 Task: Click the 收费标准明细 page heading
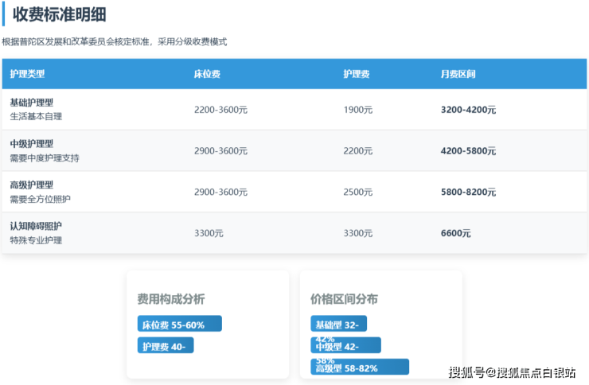(x=60, y=14)
